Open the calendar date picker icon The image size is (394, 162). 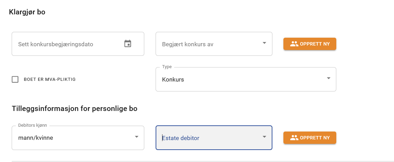pyautogui.click(x=128, y=43)
